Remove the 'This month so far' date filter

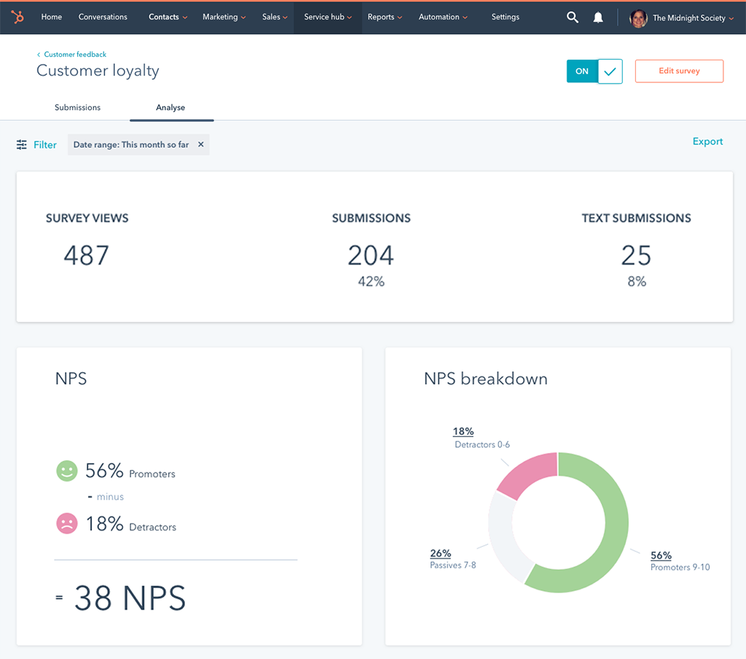[x=201, y=144]
